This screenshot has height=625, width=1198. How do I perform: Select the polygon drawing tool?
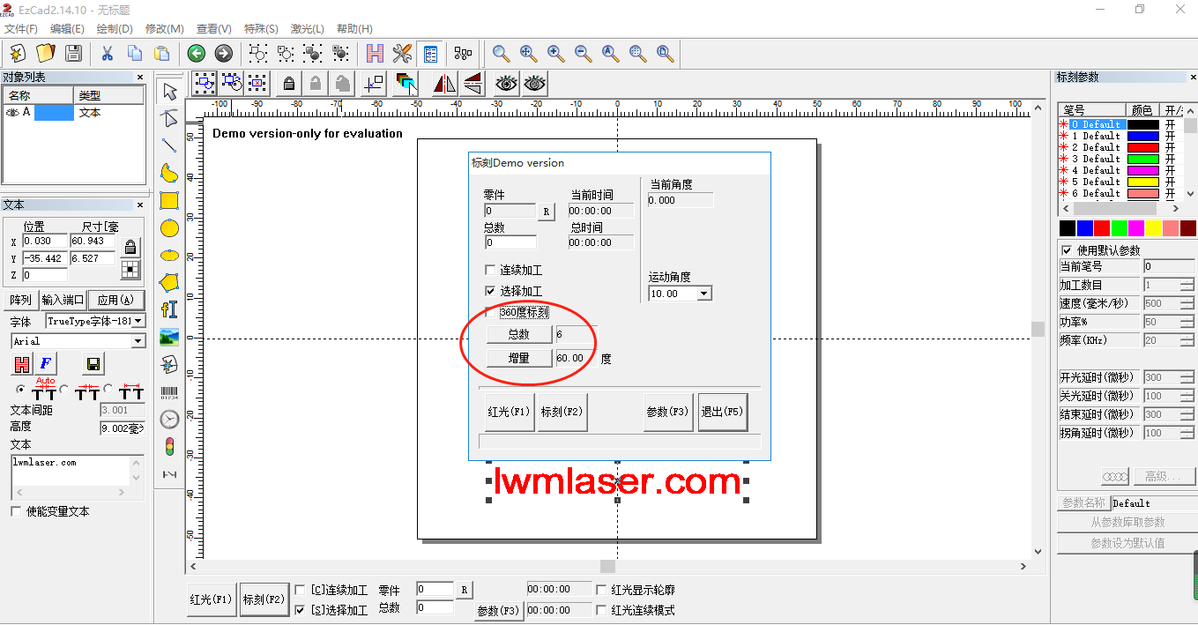(169, 283)
